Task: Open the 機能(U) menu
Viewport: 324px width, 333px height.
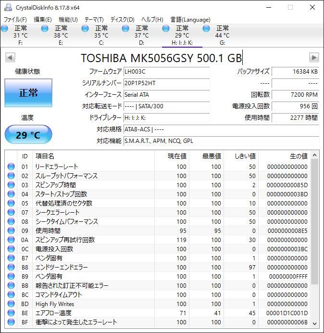Action: (68, 20)
